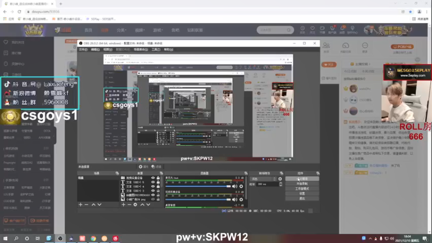Image resolution: width=432 pixels, height=243 pixels.
Task: Toggle visibility of 文本 (GDI+) 3 source
Action: tap(153, 191)
